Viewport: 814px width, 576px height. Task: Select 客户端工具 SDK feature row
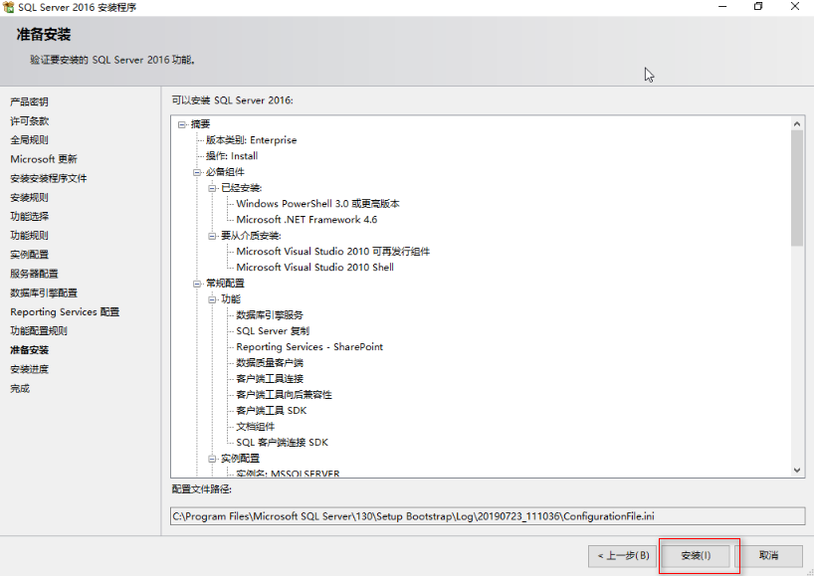click(x=272, y=411)
